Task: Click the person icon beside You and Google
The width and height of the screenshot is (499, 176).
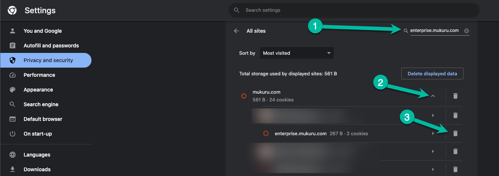Action: coord(13,31)
